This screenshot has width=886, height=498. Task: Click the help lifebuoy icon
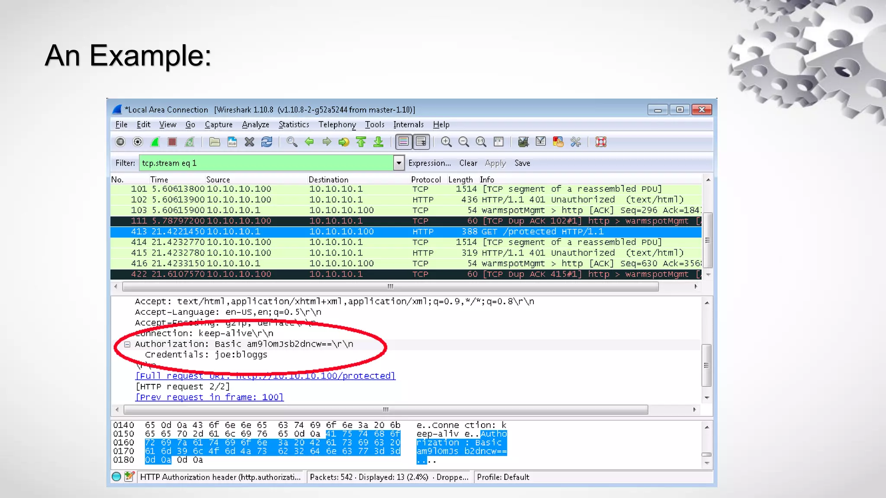pyautogui.click(x=601, y=142)
